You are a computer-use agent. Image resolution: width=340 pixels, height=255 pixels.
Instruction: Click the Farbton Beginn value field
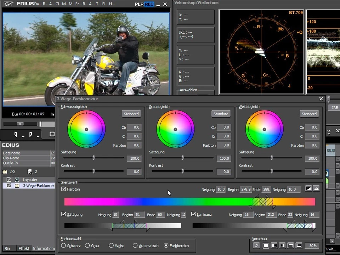(x=245, y=189)
